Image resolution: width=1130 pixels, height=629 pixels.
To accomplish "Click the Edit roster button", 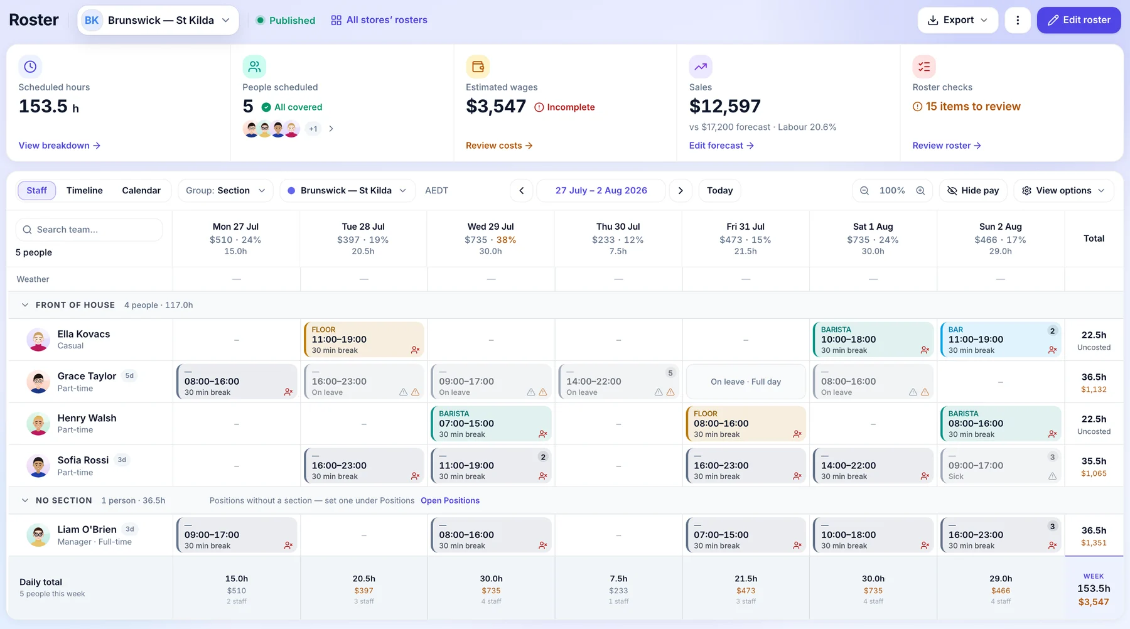I will [1079, 20].
